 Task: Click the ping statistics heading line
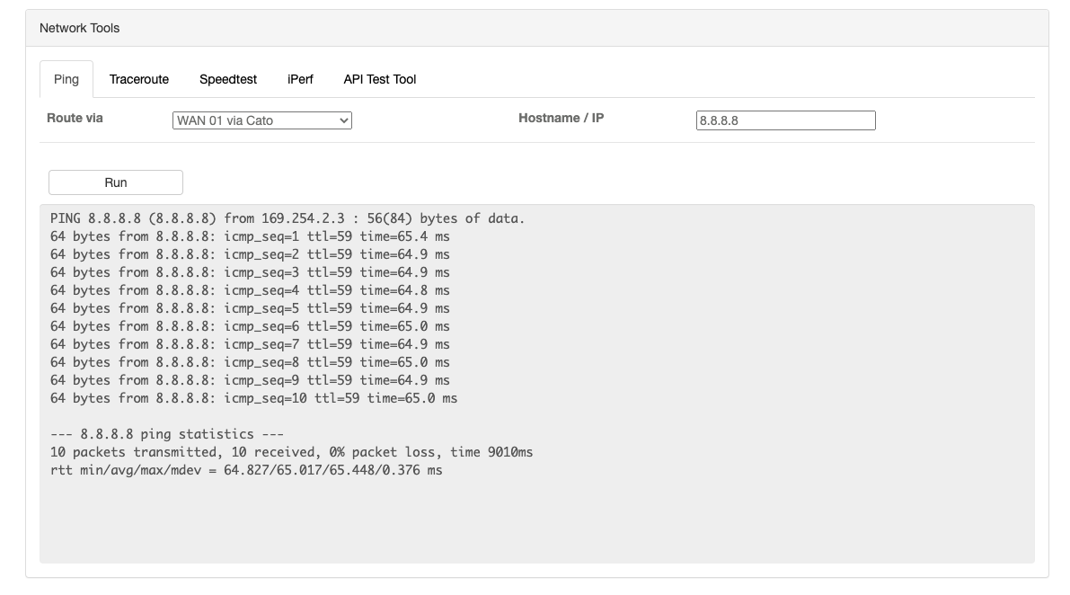point(167,434)
